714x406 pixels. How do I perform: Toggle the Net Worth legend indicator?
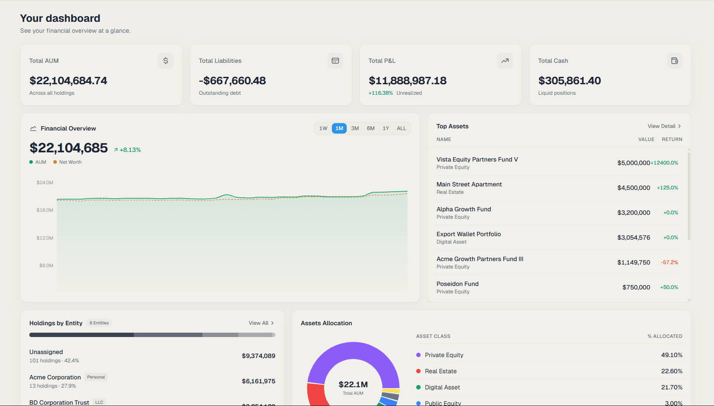(55, 162)
